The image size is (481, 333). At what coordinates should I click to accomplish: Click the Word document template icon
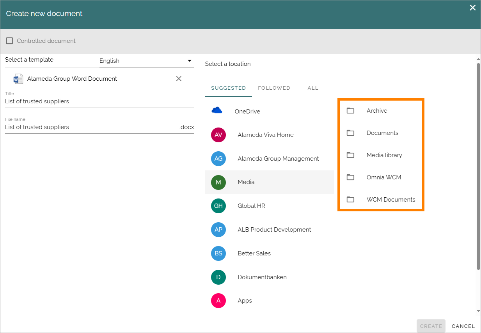point(18,79)
